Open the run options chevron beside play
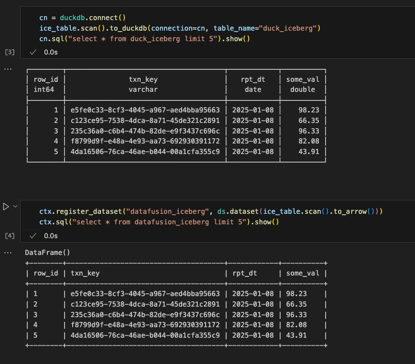Image resolution: width=415 pixels, height=364 pixels. click(x=15, y=206)
